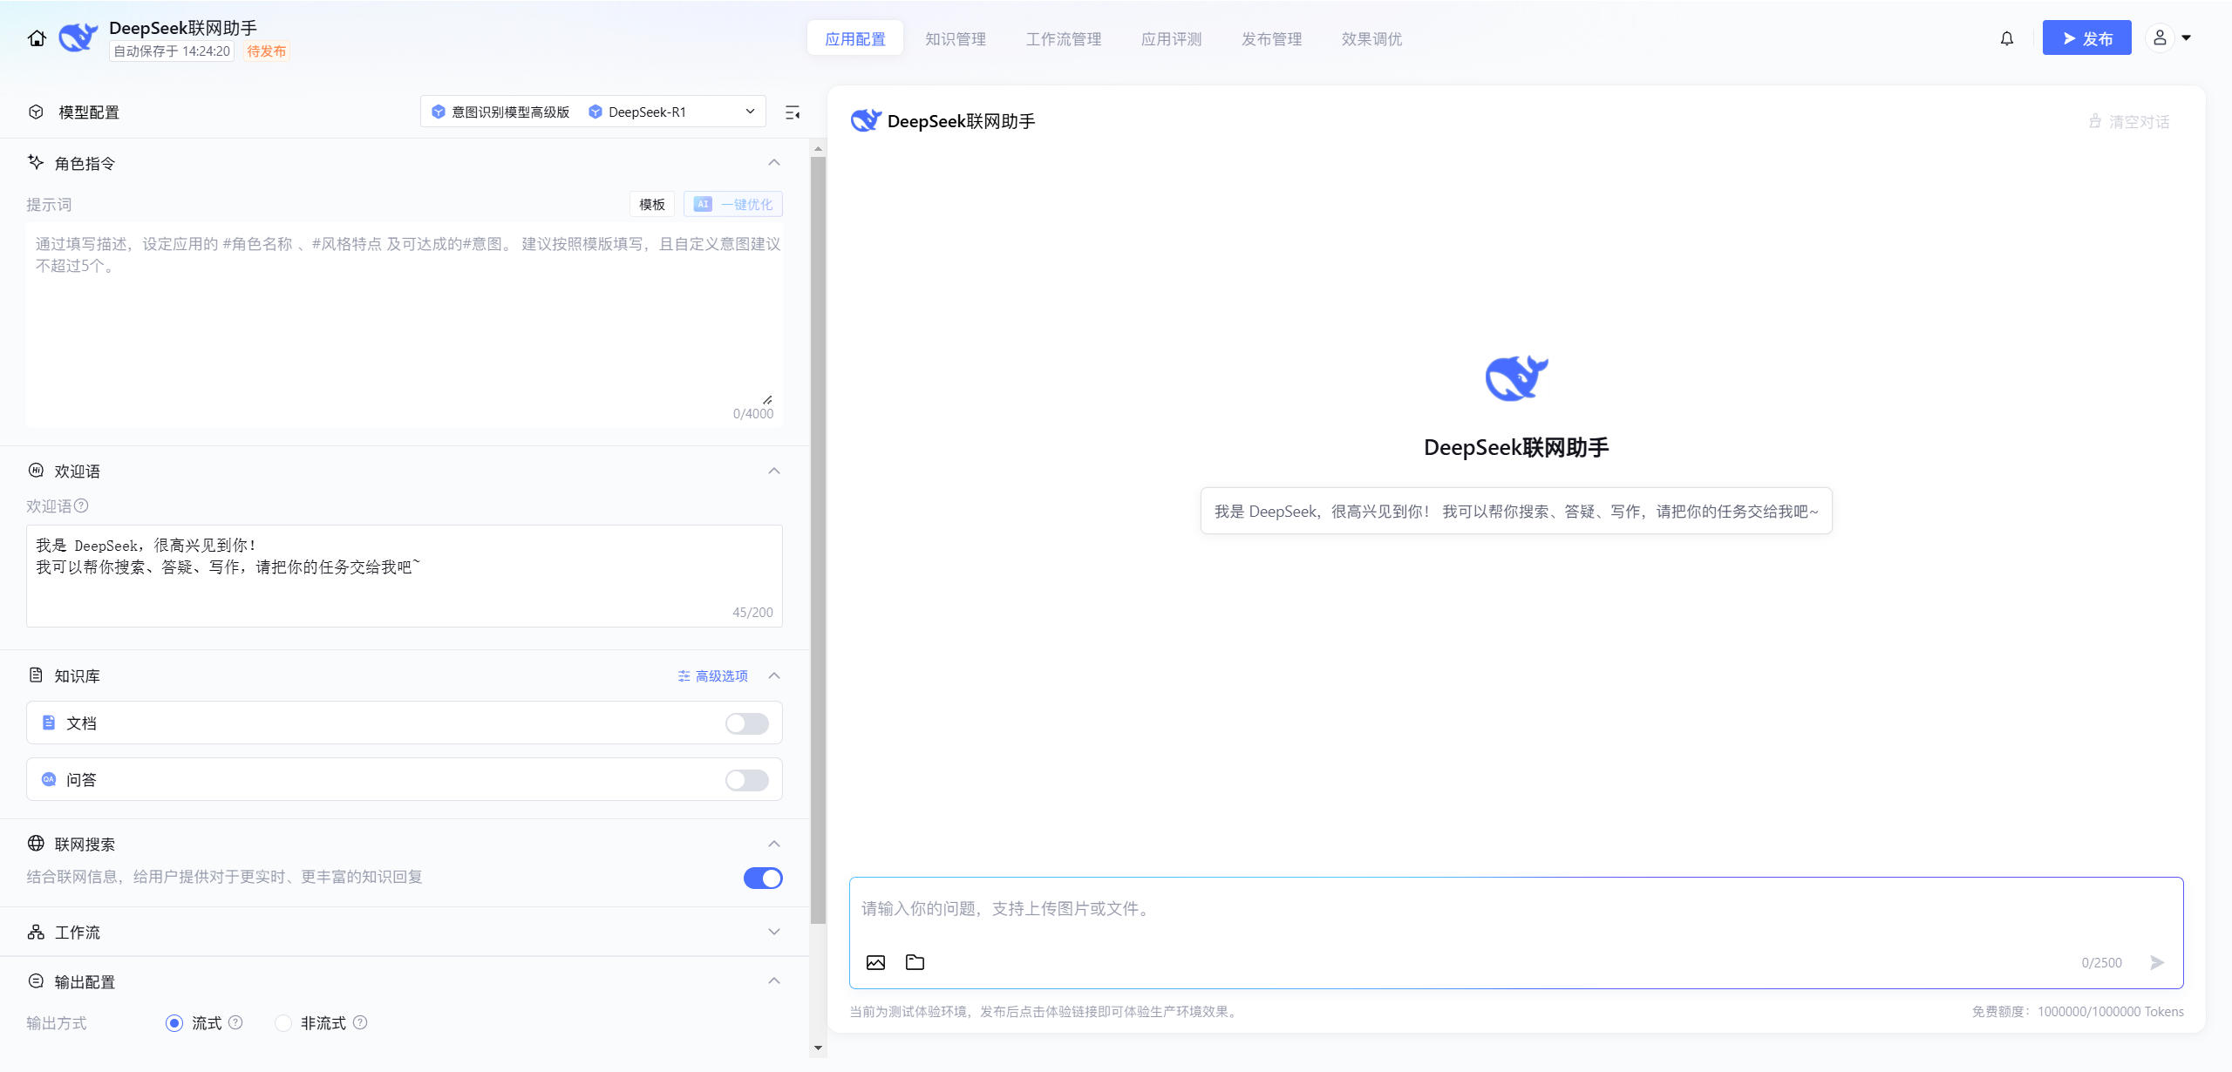Open 高级选项 for knowledge base
The width and height of the screenshot is (2232, 1072).
click(713, 675)
